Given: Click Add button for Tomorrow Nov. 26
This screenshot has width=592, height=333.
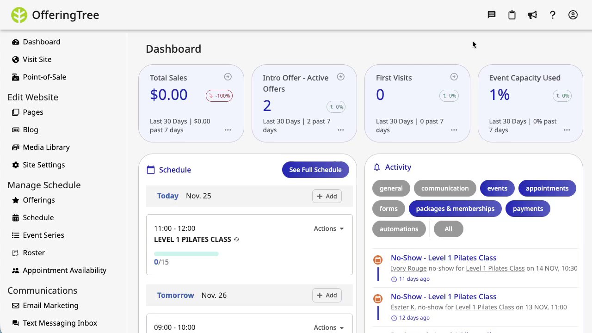Looking at the screenshot, I should point(327,296).
